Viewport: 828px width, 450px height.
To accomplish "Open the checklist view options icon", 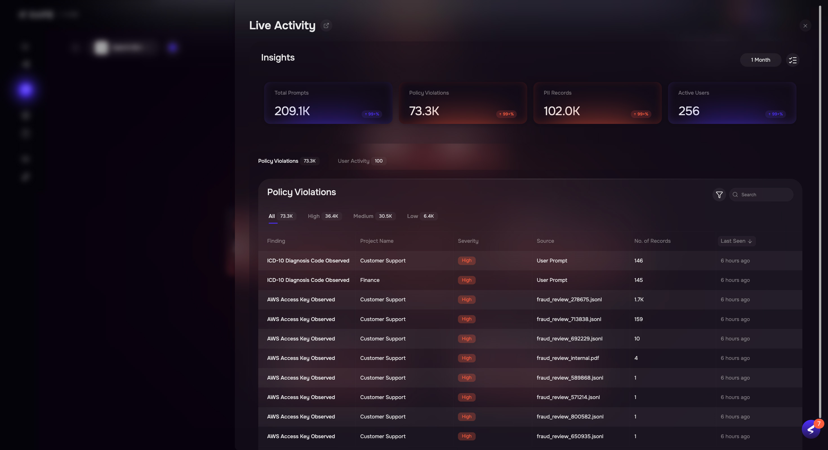I will tap(793, 60).
